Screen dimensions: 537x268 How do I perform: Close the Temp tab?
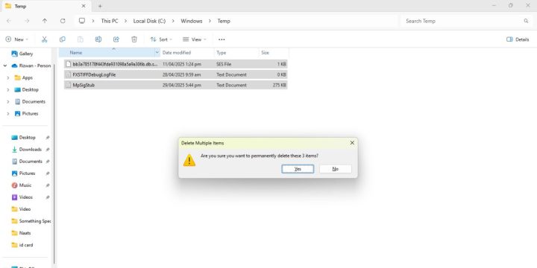point(84,6)
